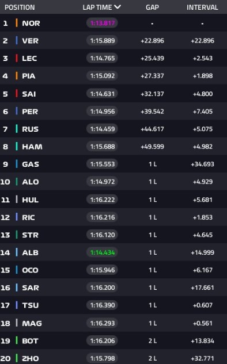The height and width of the screenshot is (364, 227).
Task: Click NOR's purple 1:13.817 lap time pill
Action: [103, 23]
